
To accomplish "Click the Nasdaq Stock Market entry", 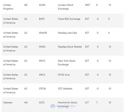I will (70, 47).
